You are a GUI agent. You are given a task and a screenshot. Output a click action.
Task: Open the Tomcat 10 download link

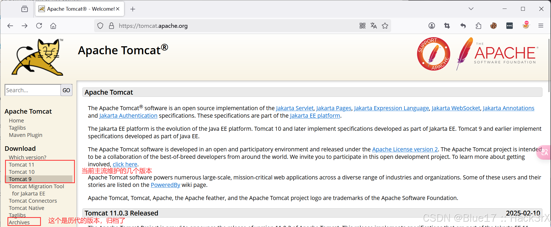coord(22,172)
